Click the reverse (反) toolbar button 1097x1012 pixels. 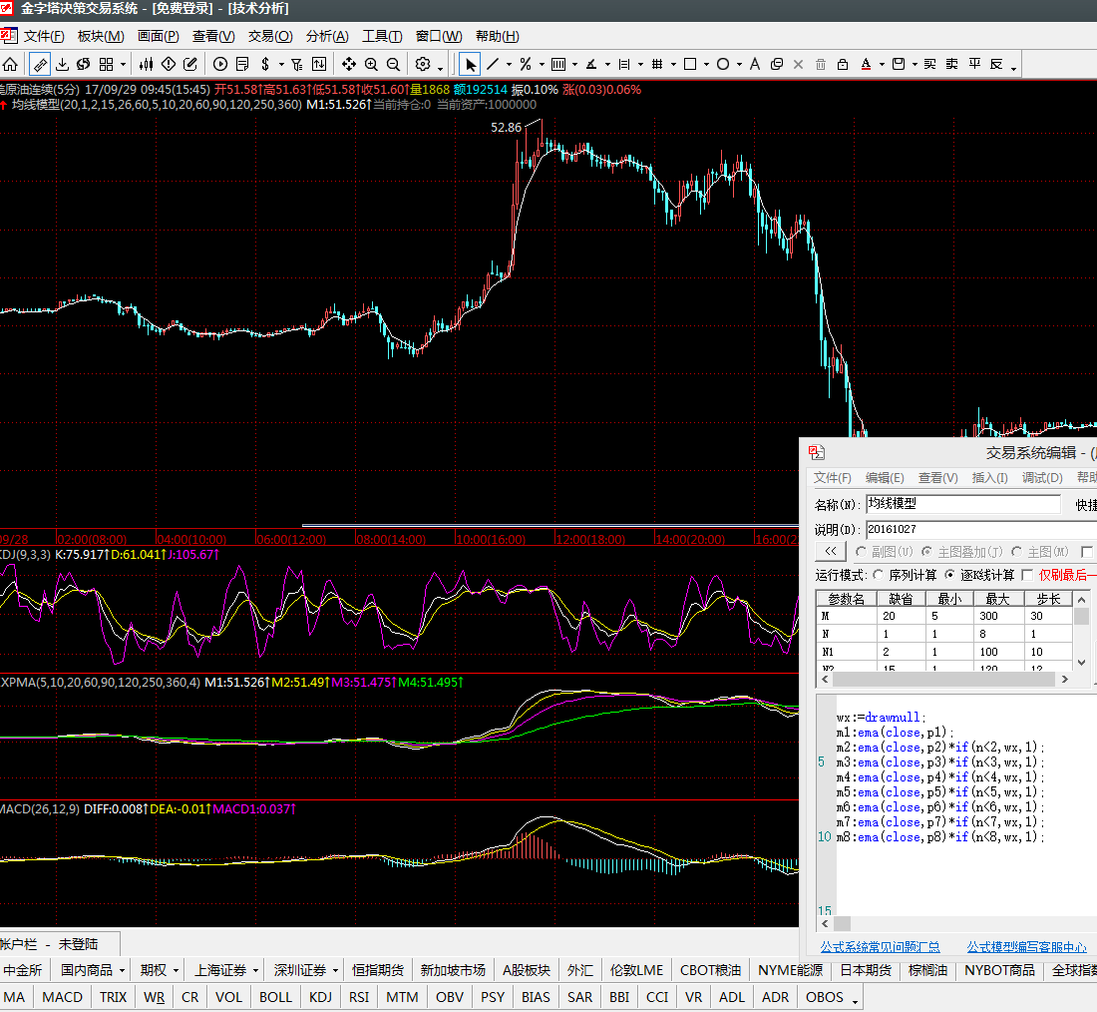(997, 65)
